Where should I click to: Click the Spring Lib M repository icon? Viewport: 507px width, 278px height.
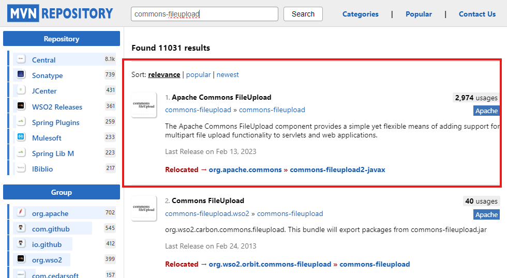21,152
